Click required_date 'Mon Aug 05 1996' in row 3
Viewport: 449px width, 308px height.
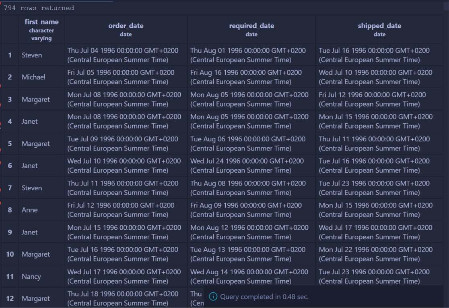(251, 99)
